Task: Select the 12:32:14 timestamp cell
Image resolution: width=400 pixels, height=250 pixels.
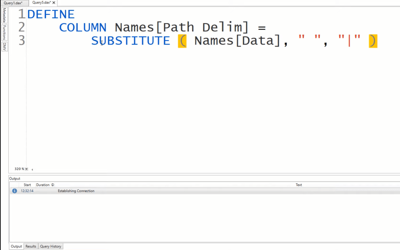Action: pyautogui.click(x=27, y=191)
